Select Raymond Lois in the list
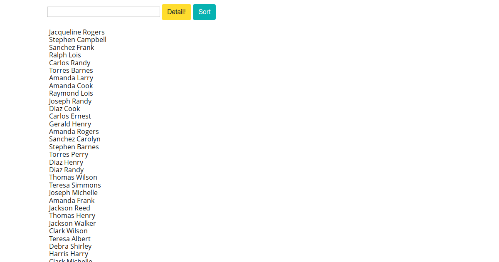Image resolution: width=499 pixels, height=262 pixels. tap(71, 94)
